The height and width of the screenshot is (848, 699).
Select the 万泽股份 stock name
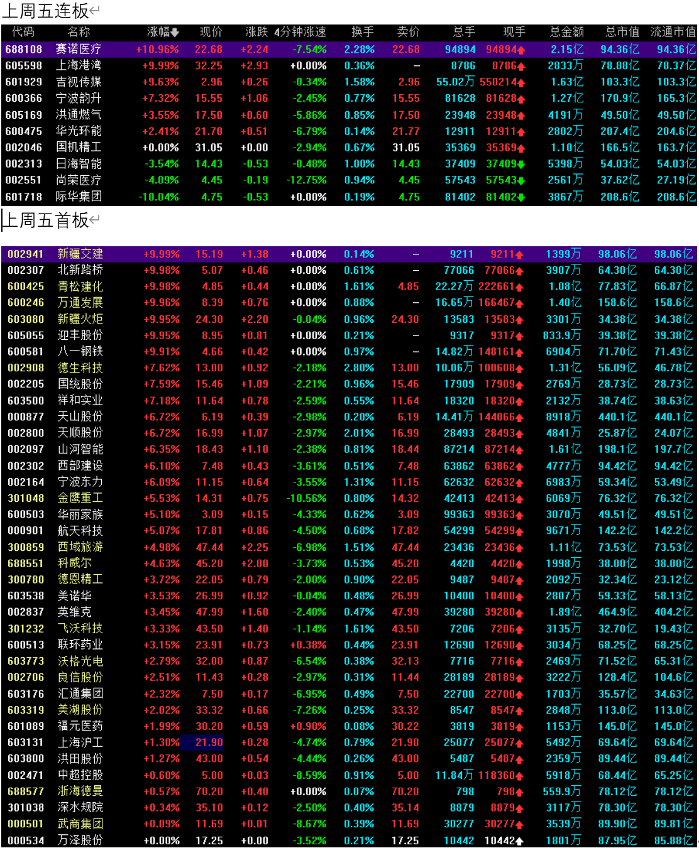click(80, 840)
